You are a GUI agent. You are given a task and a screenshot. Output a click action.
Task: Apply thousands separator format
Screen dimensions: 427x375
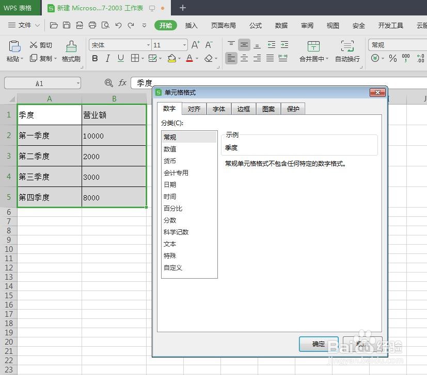[x=406, y=58]
